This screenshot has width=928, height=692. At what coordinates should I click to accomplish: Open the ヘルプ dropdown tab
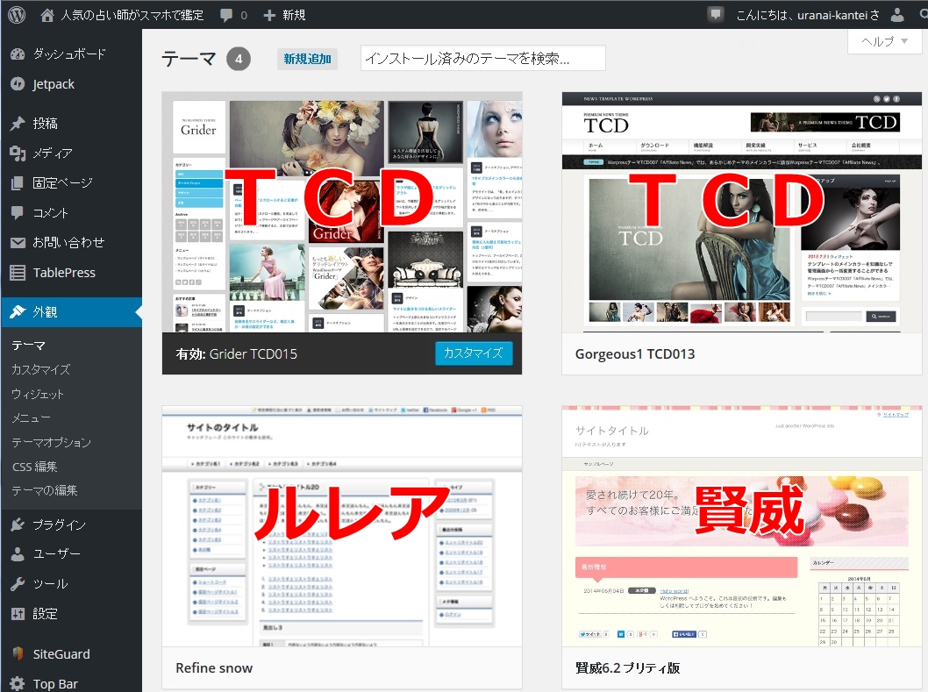(885, 41)
